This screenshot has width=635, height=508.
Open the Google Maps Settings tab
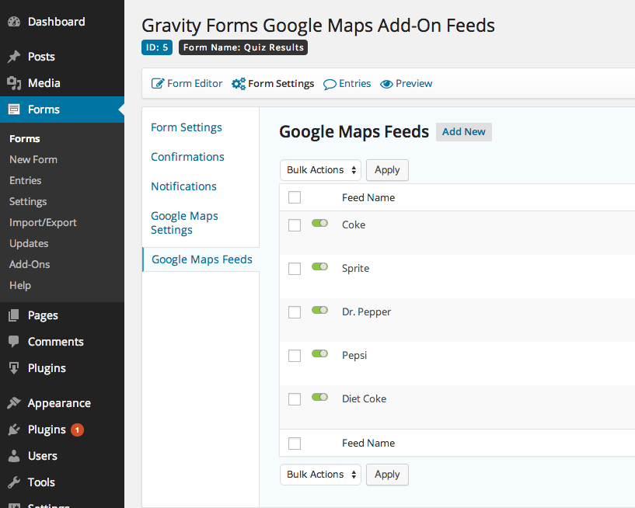(x=185, y=223)
